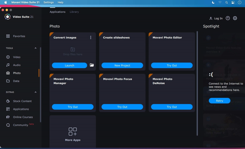Click the open folder icon beside Launch

pyautogui.click(x=92, y=65)
